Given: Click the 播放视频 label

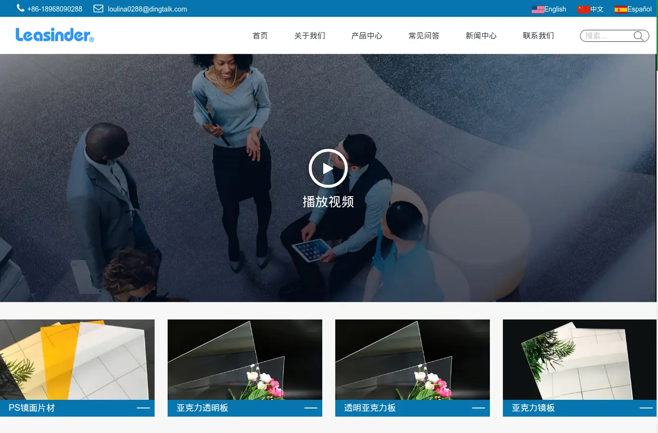Looking at the screenshot, I should pos(328,202).
